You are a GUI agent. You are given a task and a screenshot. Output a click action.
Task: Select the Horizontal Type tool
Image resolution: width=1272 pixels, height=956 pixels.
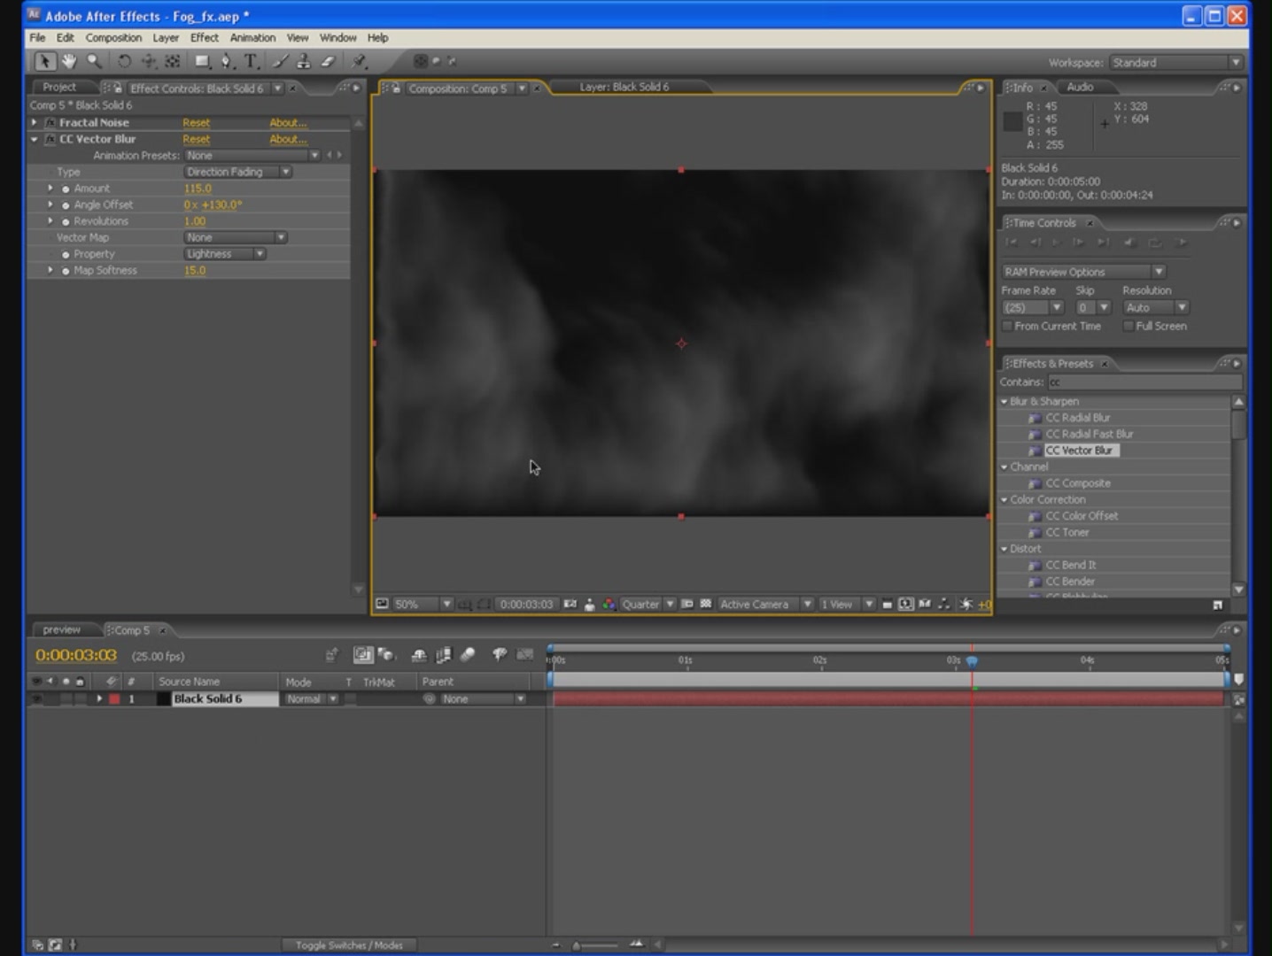point(252,61)
